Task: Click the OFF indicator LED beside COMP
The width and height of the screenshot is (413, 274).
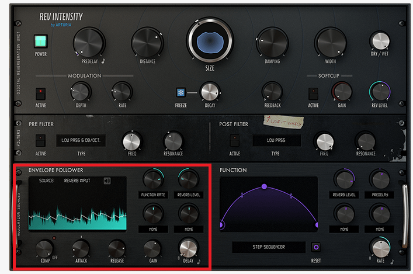Action: click(x=54, y=238)
